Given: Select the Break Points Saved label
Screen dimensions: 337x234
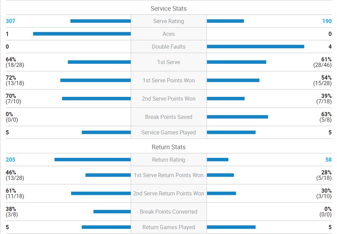Looking at the screenshot, I should pyautogui.click(x=168, y=117).
